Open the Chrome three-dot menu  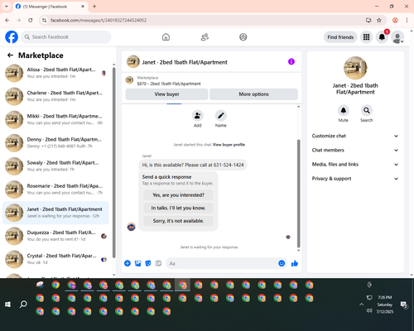pyautogui.click(x=407, y=20)
